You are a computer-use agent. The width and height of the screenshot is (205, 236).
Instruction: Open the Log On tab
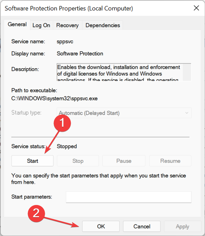41,25
